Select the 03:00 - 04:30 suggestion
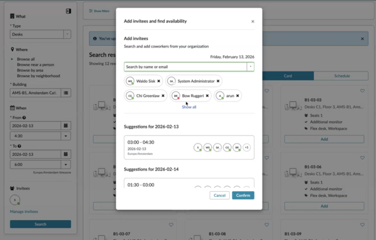Image resolution: width=376 pixels, height=240 pixels. point(189,147)
